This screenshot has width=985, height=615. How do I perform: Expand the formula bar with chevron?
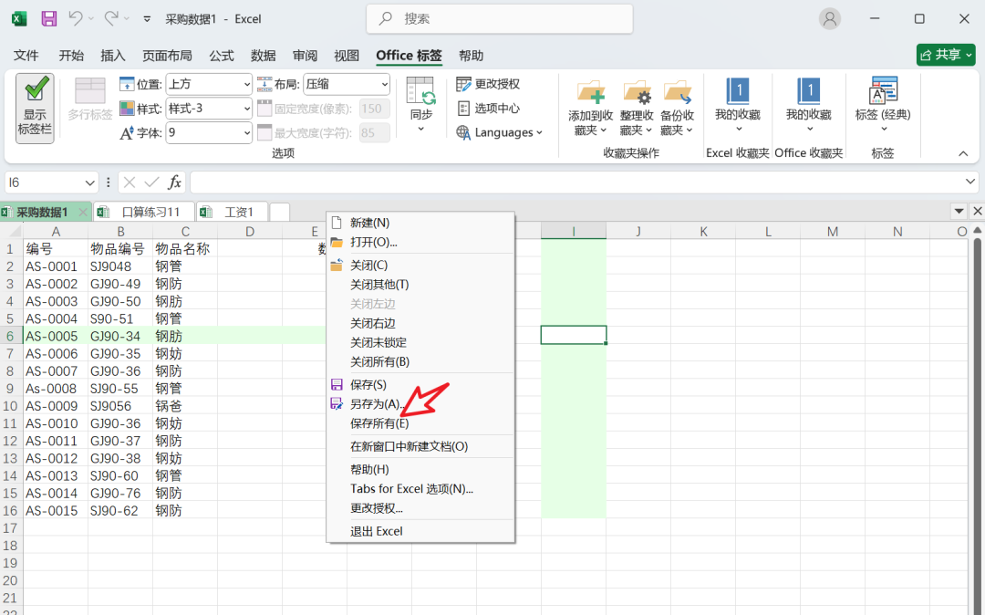[969, 182]
